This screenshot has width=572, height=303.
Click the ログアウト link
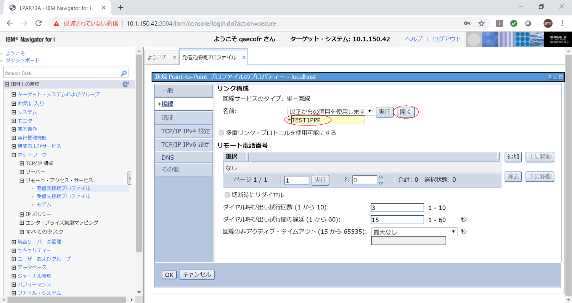pos(447,39)
